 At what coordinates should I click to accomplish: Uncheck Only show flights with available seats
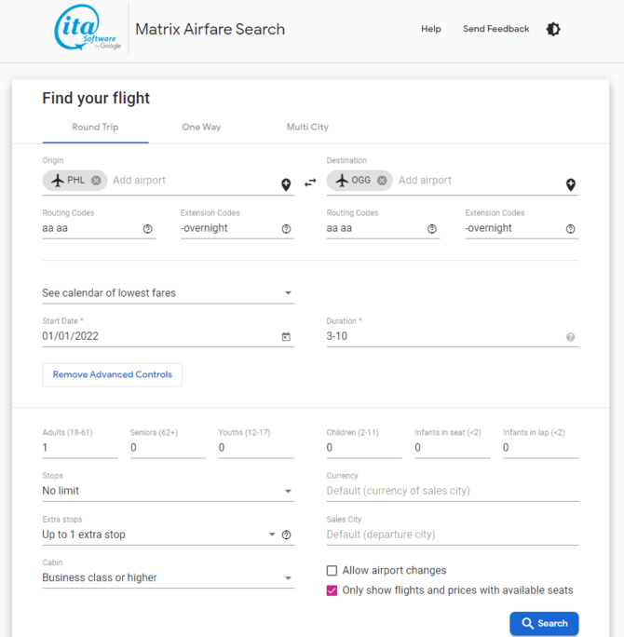pyautogui.click(x=332, y=590)
